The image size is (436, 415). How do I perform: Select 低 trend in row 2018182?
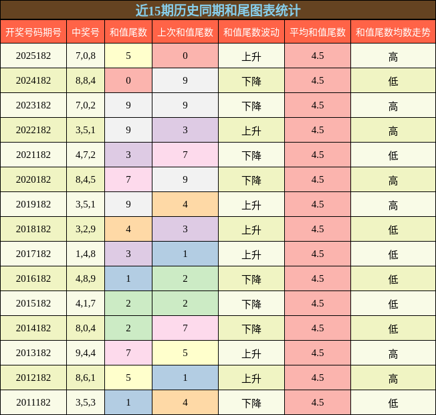click(x=393, y=230)
